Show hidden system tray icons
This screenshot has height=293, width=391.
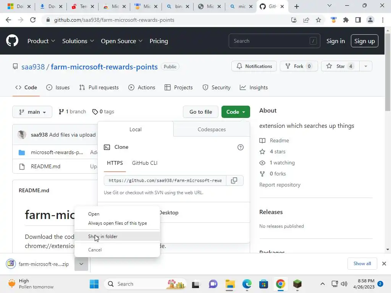point(322,284)
